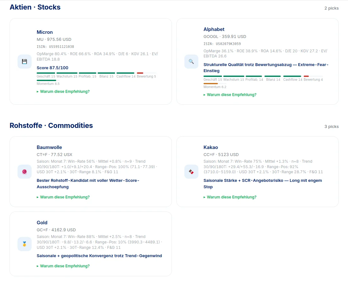
Task: Click Micron's 'OpMarge 80.4%' metrics line
Action: click(97, 56)
